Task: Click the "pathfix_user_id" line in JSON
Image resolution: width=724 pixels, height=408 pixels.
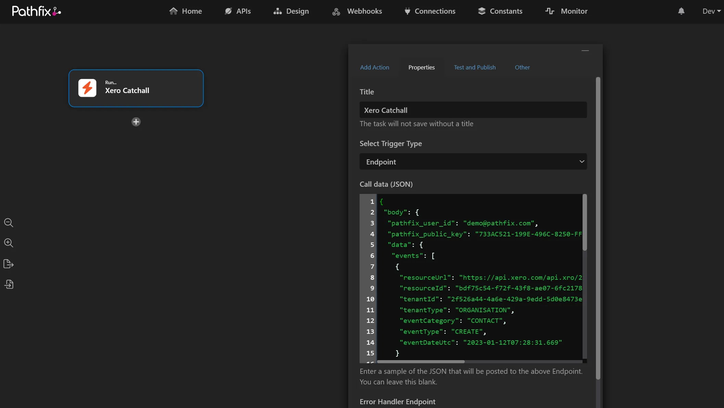Action: [463, 223]
